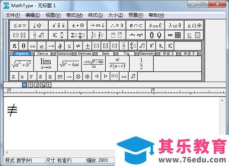Open the uppercase Greek letters palette (ΛΩ)
Viewport: 229px width, 166px height.
pyautogui.click(x=194, y=25)
